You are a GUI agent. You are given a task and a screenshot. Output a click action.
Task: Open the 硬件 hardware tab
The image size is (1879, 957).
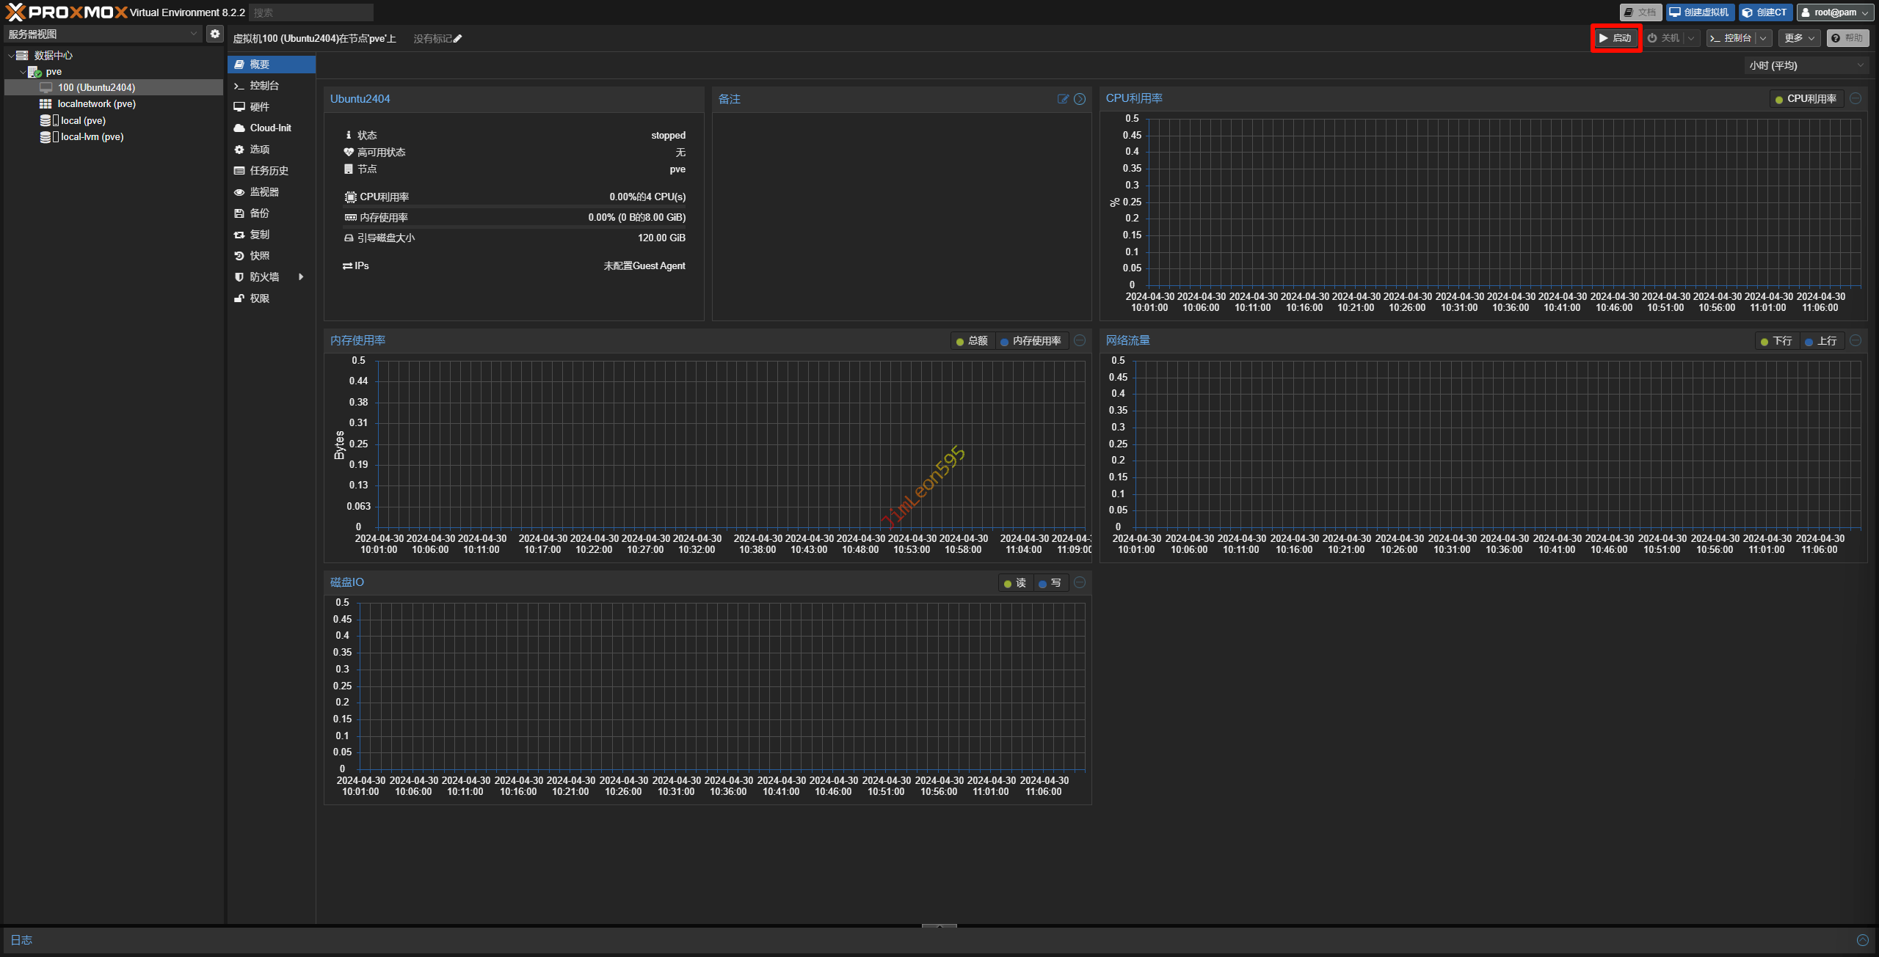[x=260, y=107]
